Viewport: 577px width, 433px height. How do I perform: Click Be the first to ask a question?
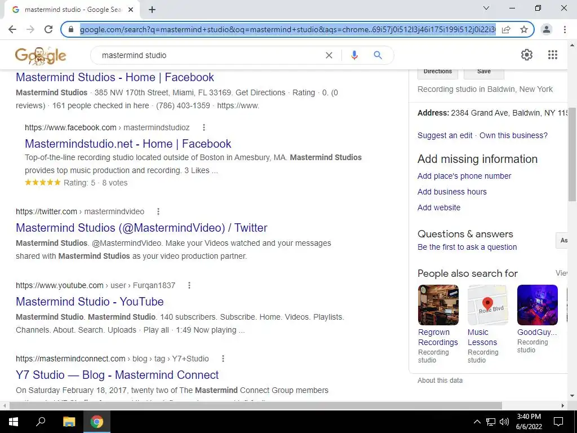point(467,247)
